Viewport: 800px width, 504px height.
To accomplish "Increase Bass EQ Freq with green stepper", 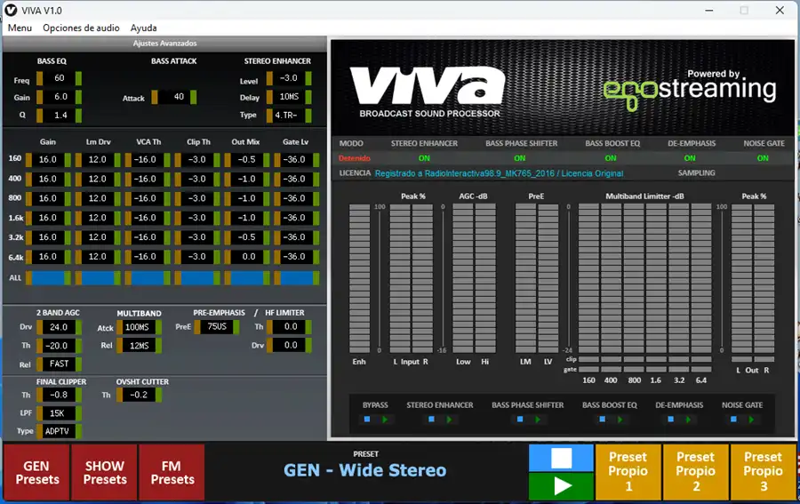I will [x=78, y=78].
